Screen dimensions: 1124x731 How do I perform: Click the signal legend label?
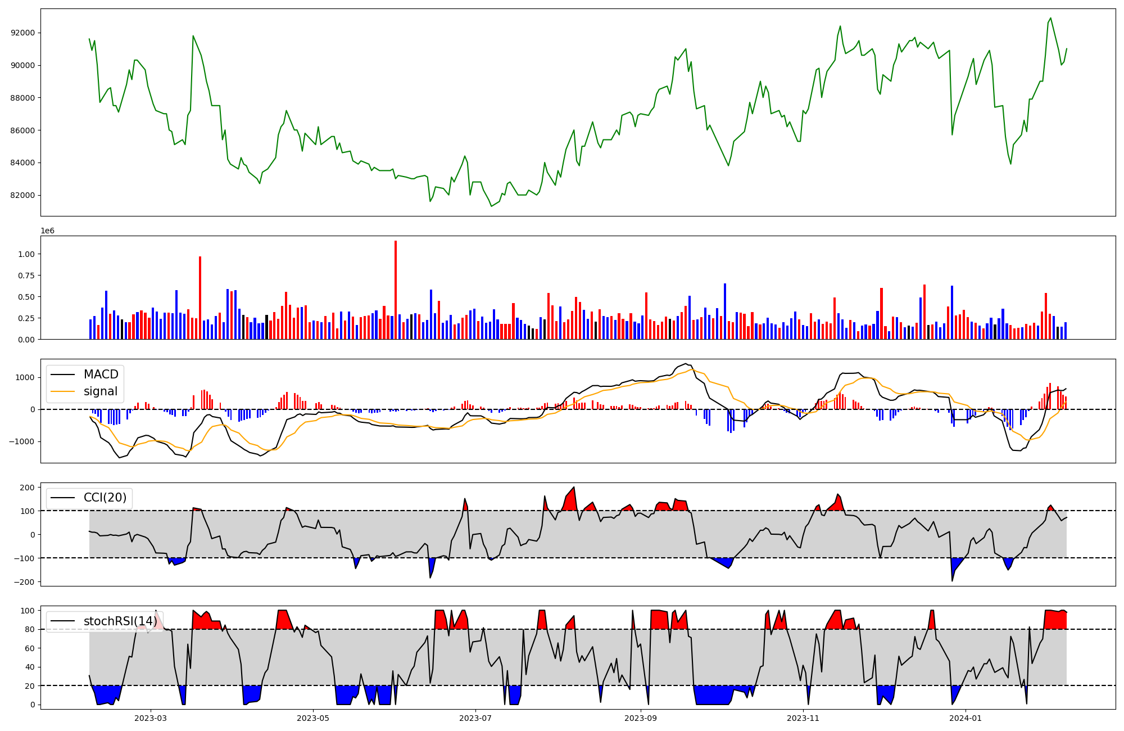pos(101,391)
